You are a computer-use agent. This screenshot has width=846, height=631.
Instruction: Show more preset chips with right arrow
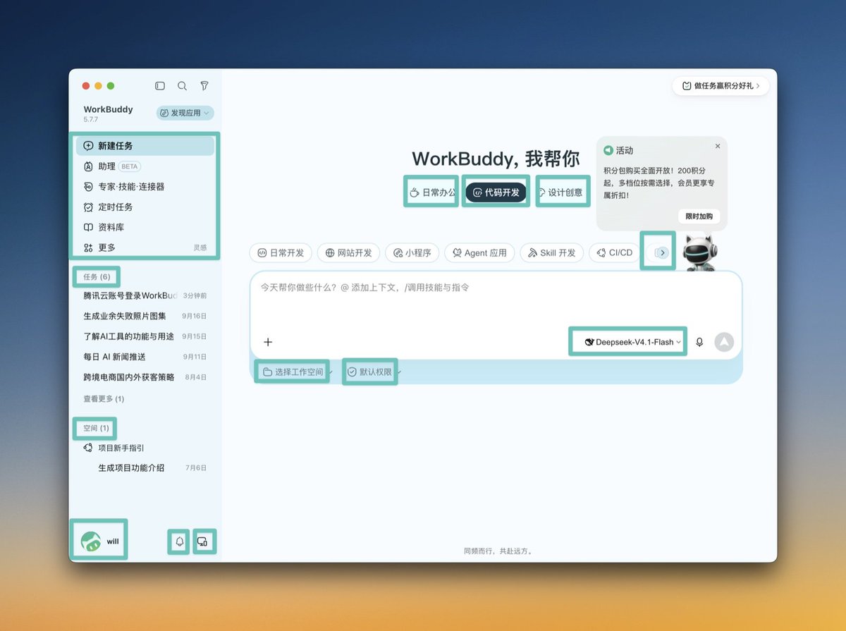[663, 252]
